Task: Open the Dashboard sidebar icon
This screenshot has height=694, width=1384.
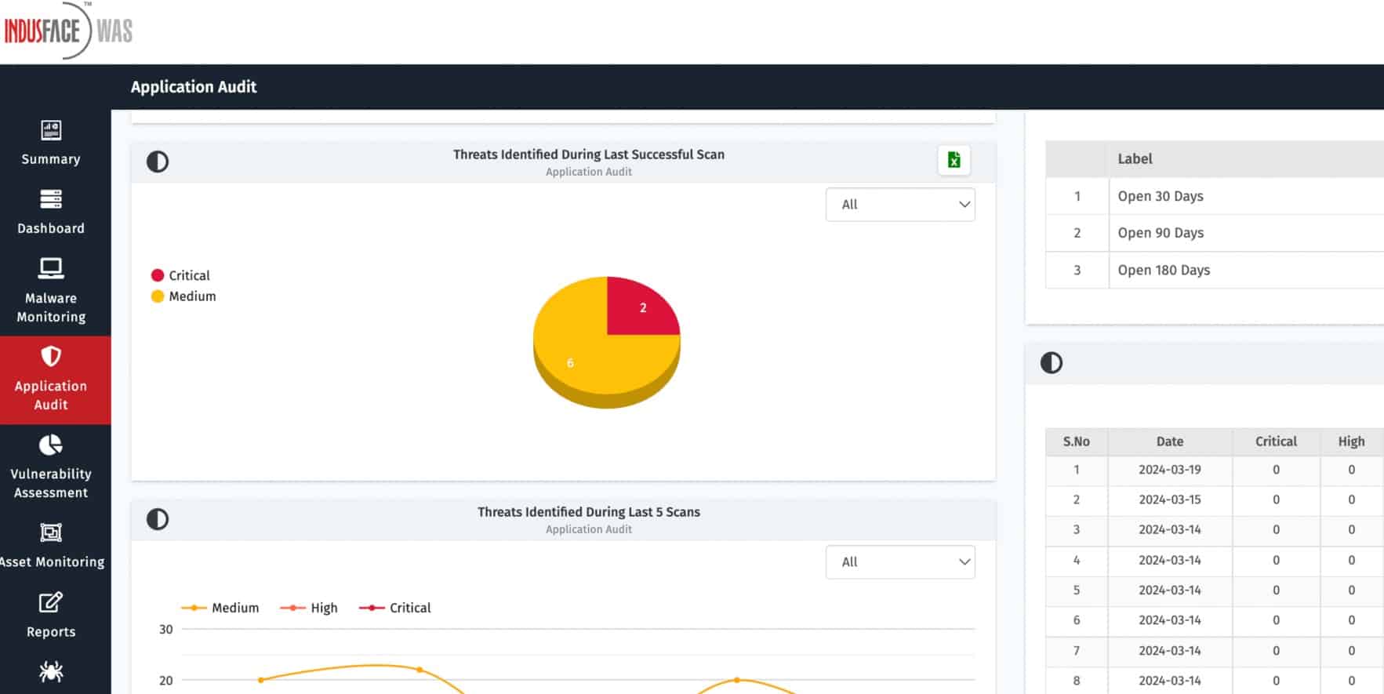Action: tap(51, 199)
